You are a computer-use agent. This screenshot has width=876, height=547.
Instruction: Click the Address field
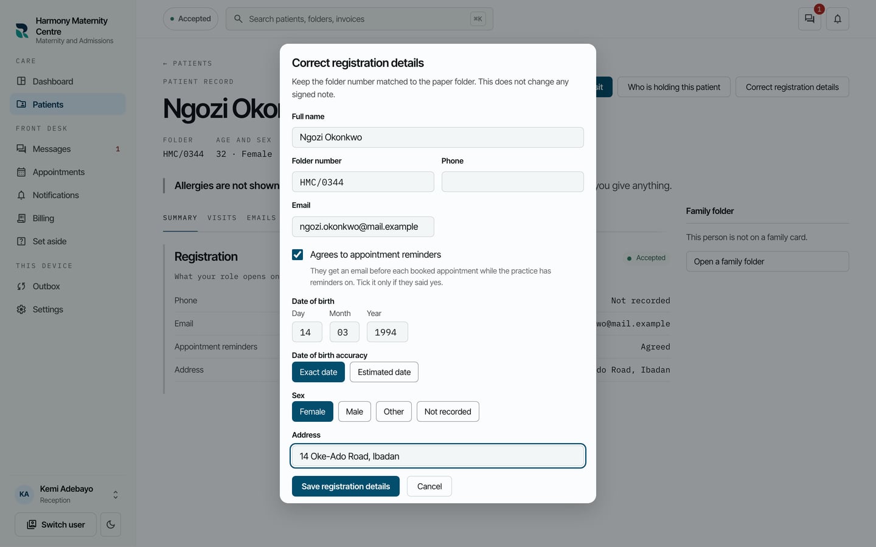coord(438,456)
